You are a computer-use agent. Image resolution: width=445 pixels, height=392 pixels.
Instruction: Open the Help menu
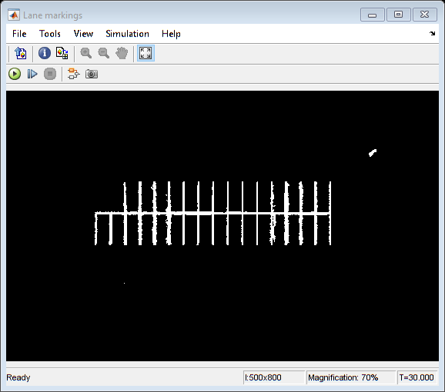[171, 34]
